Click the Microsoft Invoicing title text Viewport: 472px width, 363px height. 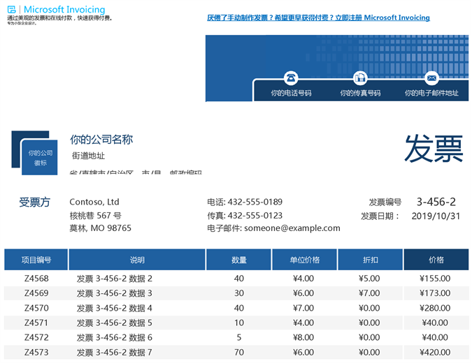(64, 10)
